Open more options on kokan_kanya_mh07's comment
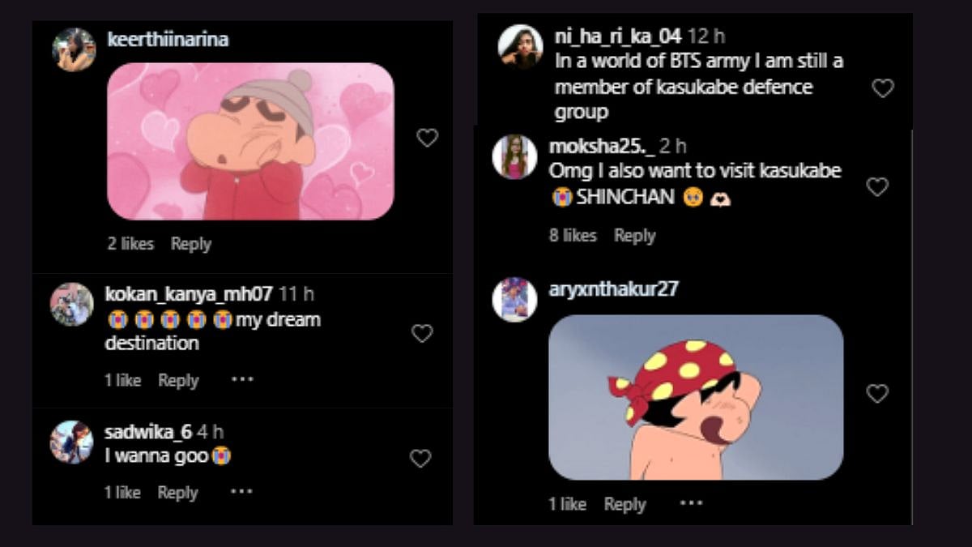This screenshot has height=547, width=972. click(242, 379)
